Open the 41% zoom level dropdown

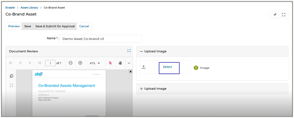[95, 63]
